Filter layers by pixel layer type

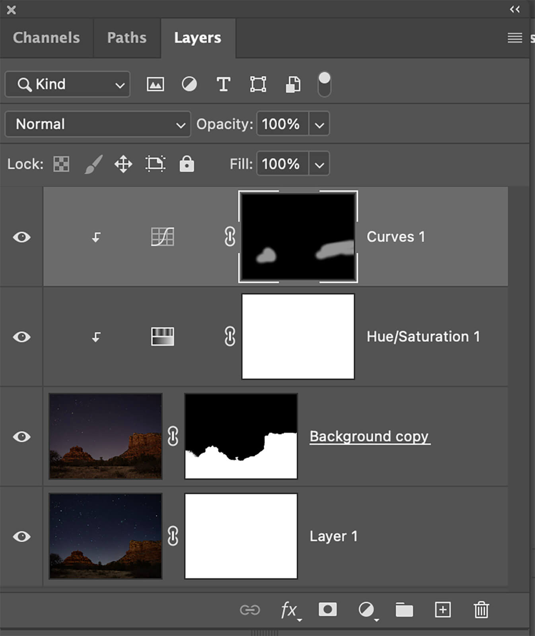[x=155, y=84]
